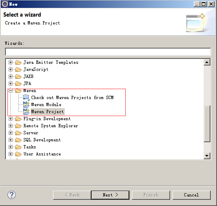Close the New wizard dialog window
The height and width of the screenshot is (206, 217).
[x=211, y=4]
